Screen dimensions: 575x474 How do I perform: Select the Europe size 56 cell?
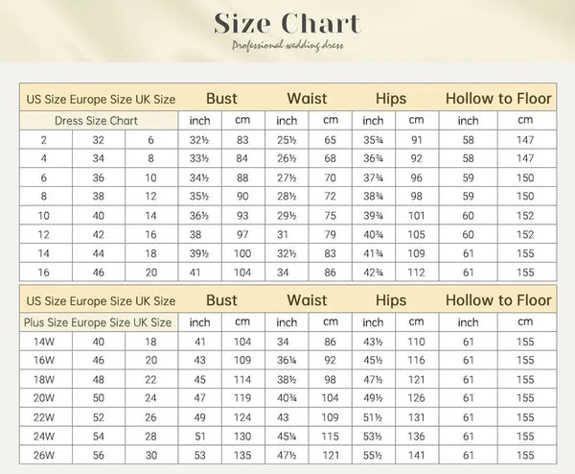(99, 455)
